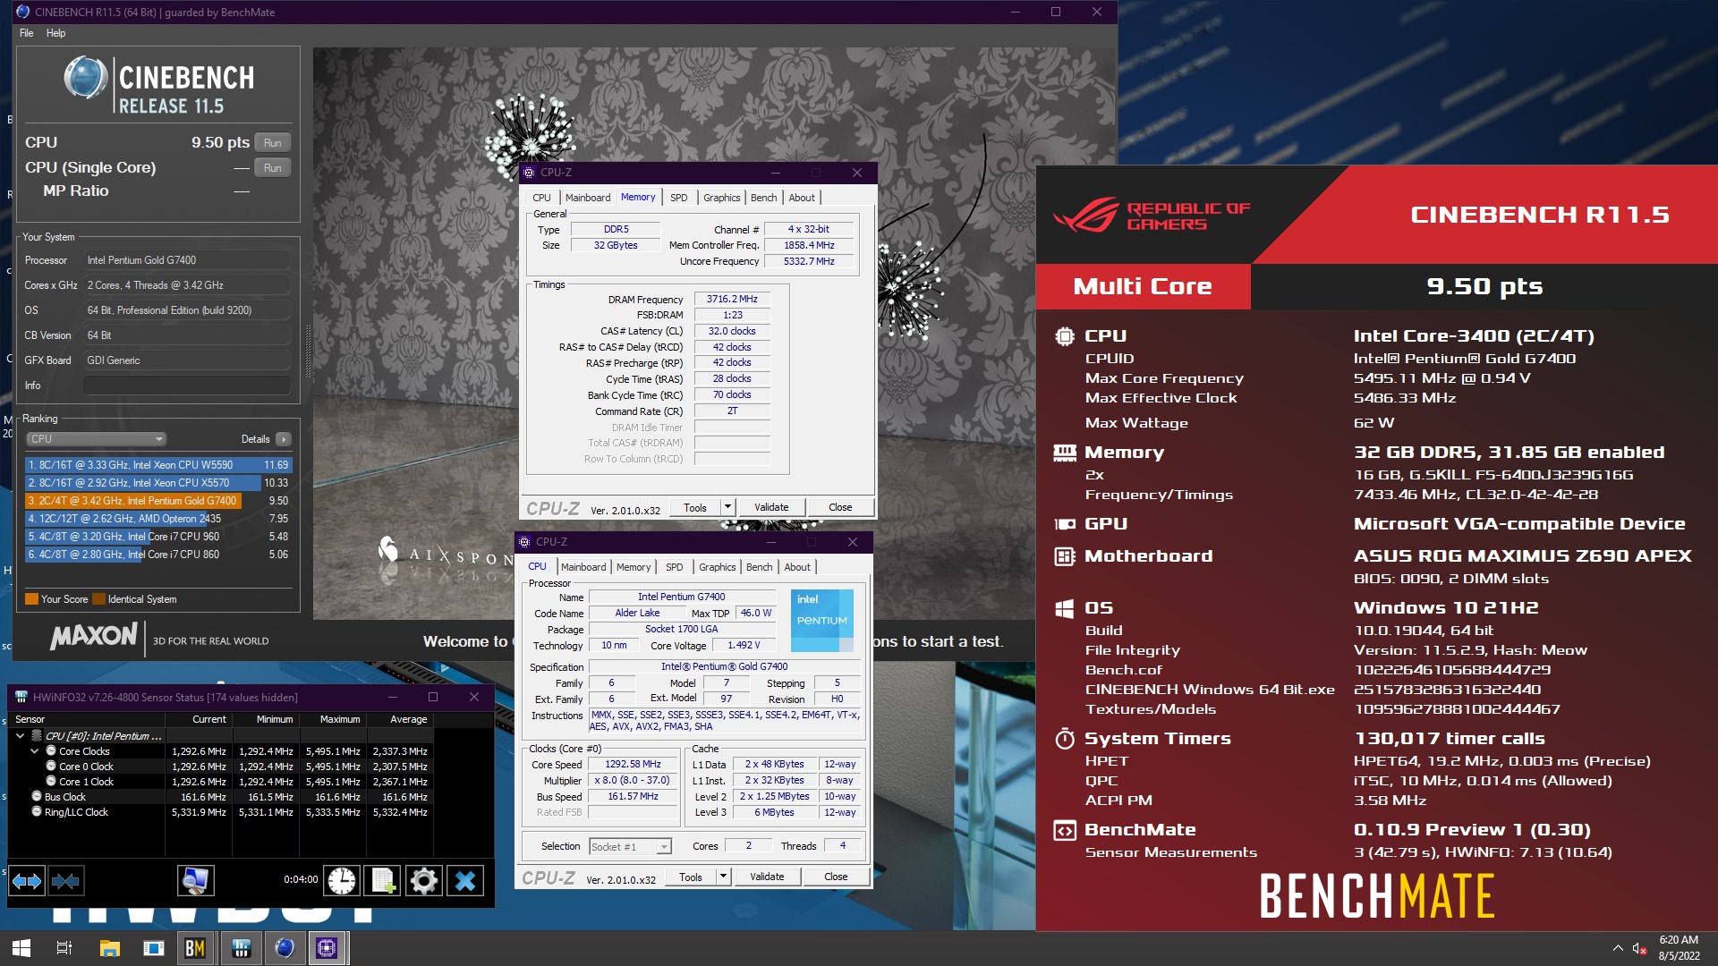Click Tools button in upper CPU-Z window

(695, 507)
